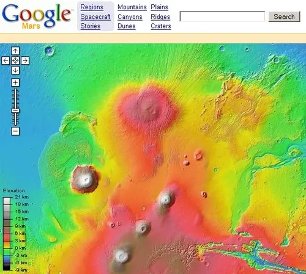Click the elevation color legend bar
Screen dimensions: 306x274
[7, 234]
